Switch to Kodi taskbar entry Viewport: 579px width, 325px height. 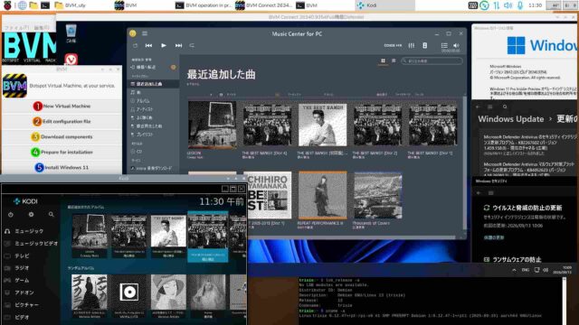(385, 5)
